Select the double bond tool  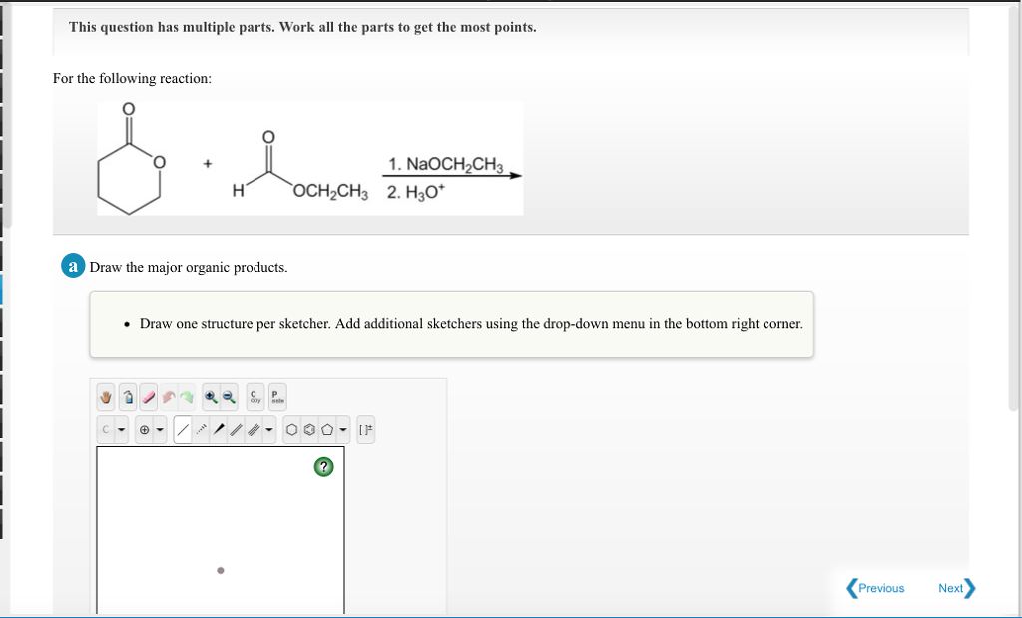[x=235, y=429]
